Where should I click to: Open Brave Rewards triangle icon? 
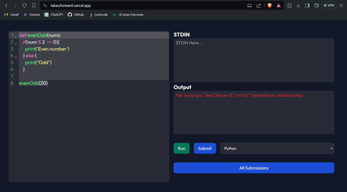pyautogui.click(x=279, y=5)
